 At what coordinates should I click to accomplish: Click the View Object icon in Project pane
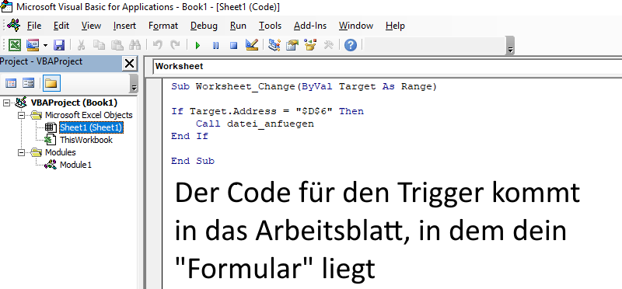point(29,83)
